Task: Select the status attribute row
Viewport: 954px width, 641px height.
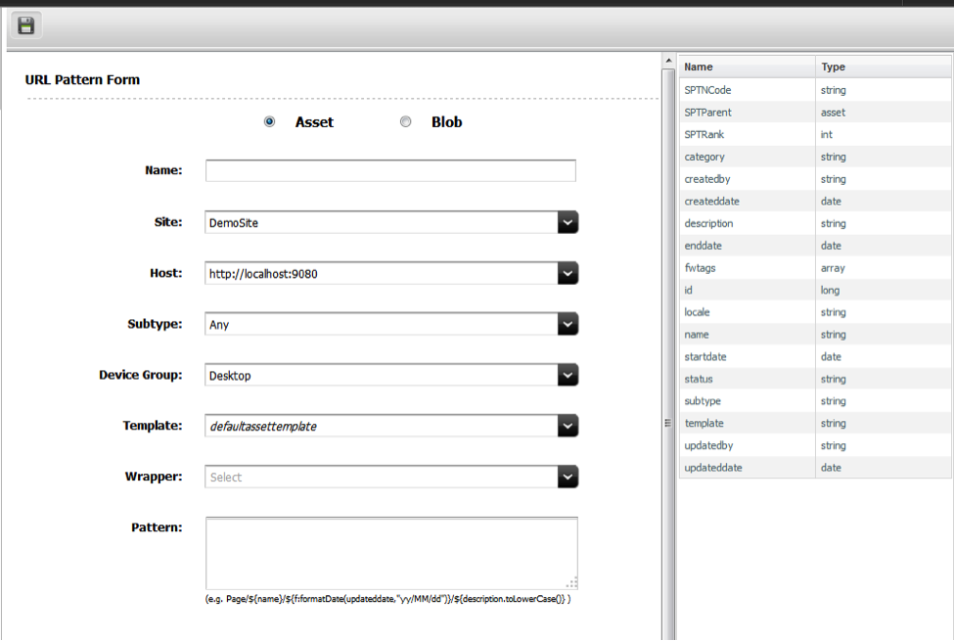Action: click(815, 380)
